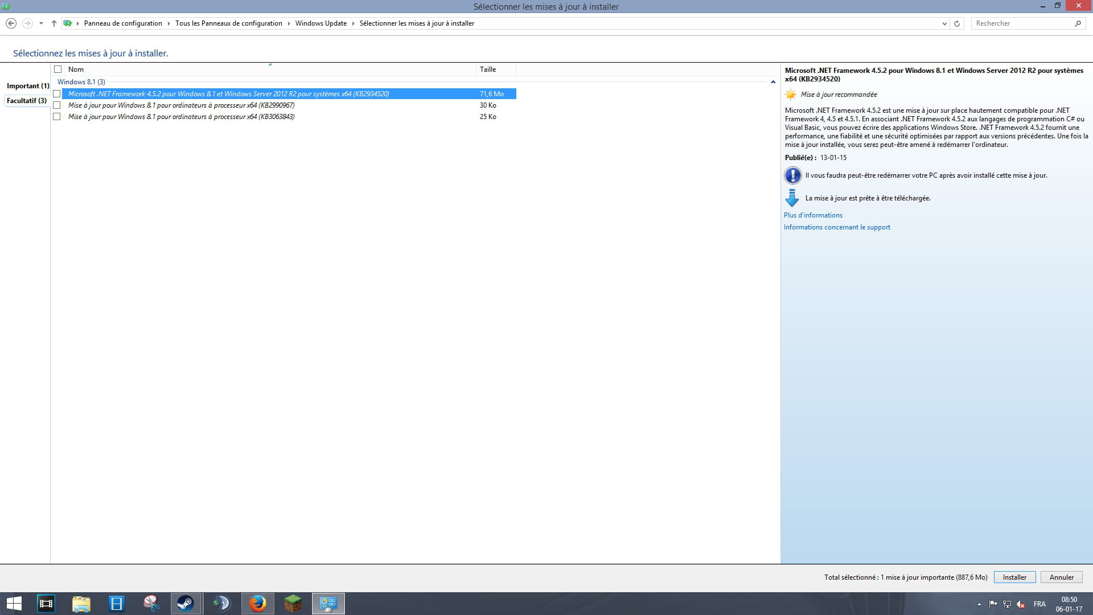
Task: Open Minecraft from the taskbar
Action: [293, 604]
